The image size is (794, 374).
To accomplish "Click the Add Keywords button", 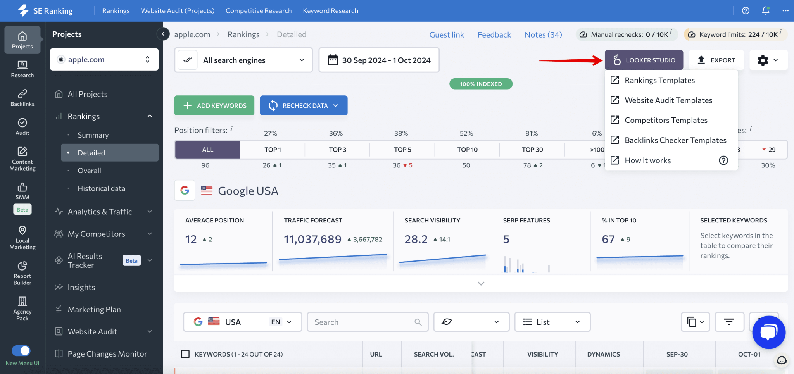I will coord(214,105).
